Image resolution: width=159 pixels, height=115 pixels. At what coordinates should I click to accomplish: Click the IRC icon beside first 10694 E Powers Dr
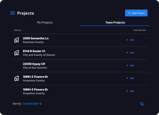pos(16,78)
